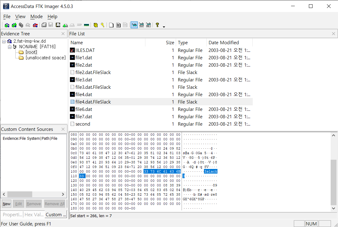Click hex viewer scrollbar down arrow
This screenshot has width=338, height=227.
tap(333, 208)
